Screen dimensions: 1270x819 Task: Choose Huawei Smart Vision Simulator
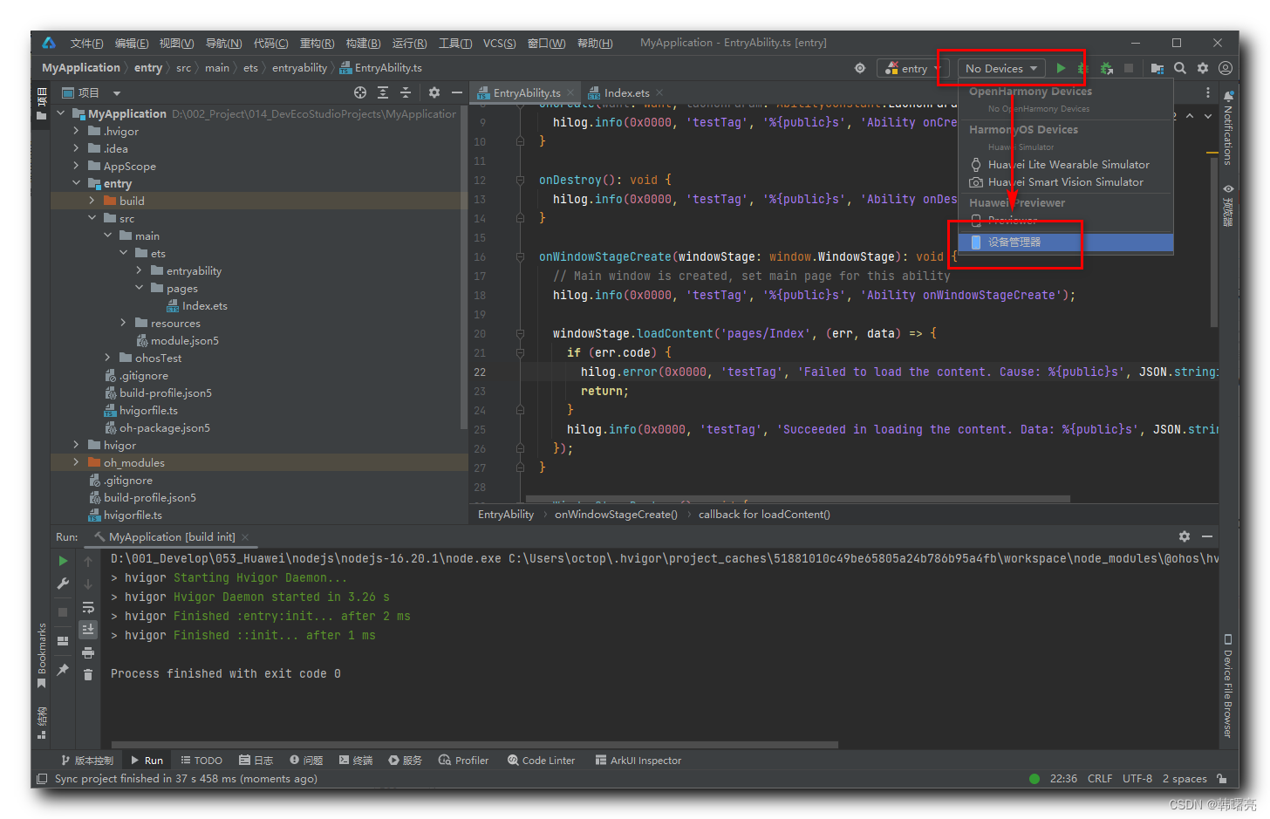tap(1066, 181)
